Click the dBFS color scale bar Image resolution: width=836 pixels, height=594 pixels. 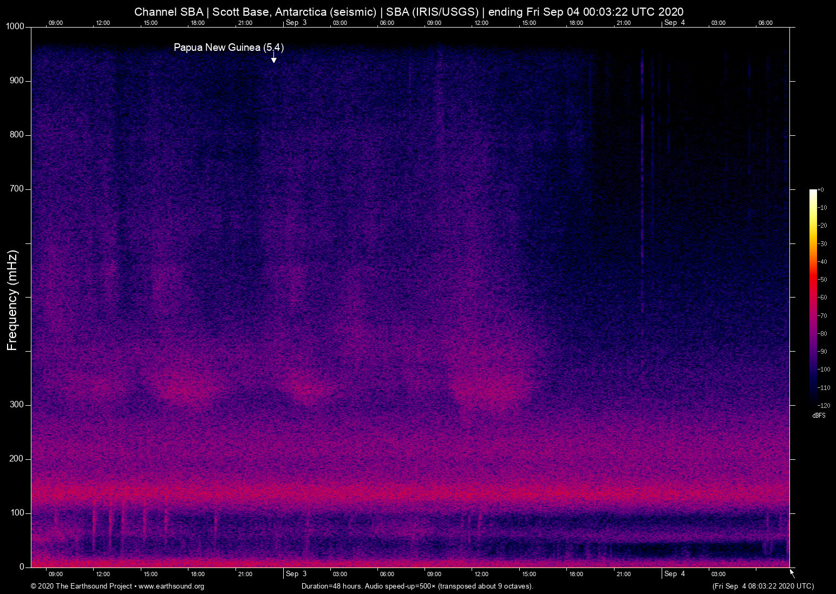pos(813,296)
